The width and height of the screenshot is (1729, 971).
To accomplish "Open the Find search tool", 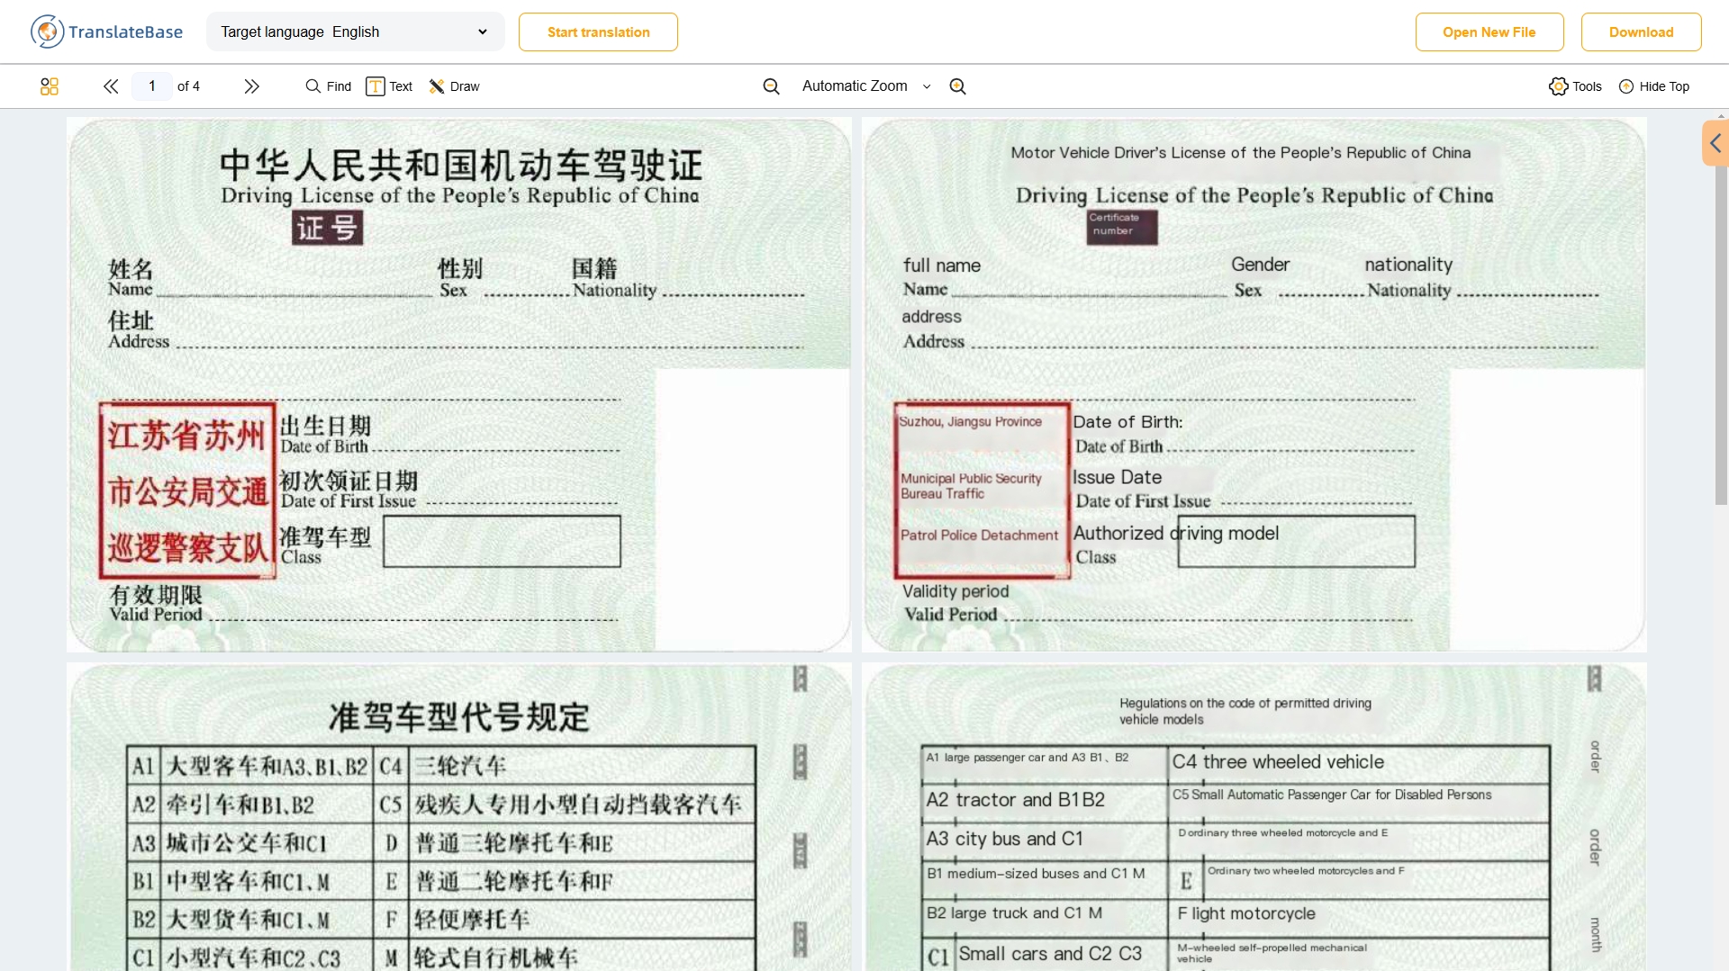I will pyautogui.click(x=329, y=86).
